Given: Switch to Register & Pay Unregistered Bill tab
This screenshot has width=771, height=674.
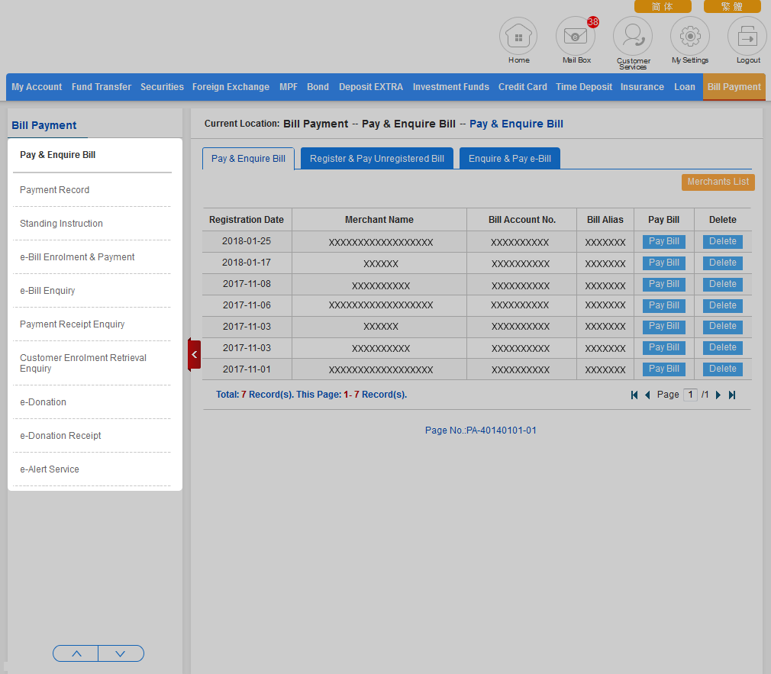Looking at the screenshot, I should point(377,159).
